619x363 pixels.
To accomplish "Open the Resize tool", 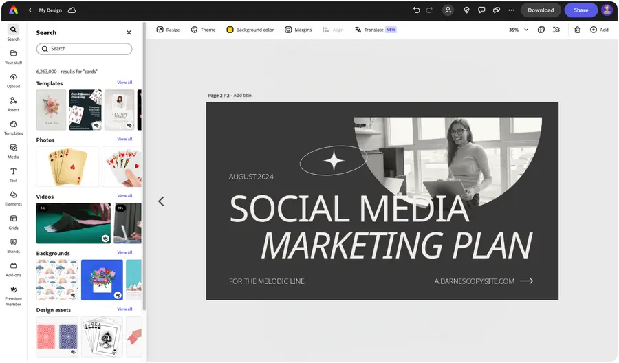I will (x=168, y=30).
